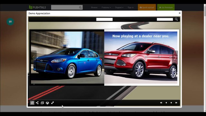Viewport: 206px width, 116px height.
Task: Click the blue Ford Focus page image
Action: pos(68,57)
